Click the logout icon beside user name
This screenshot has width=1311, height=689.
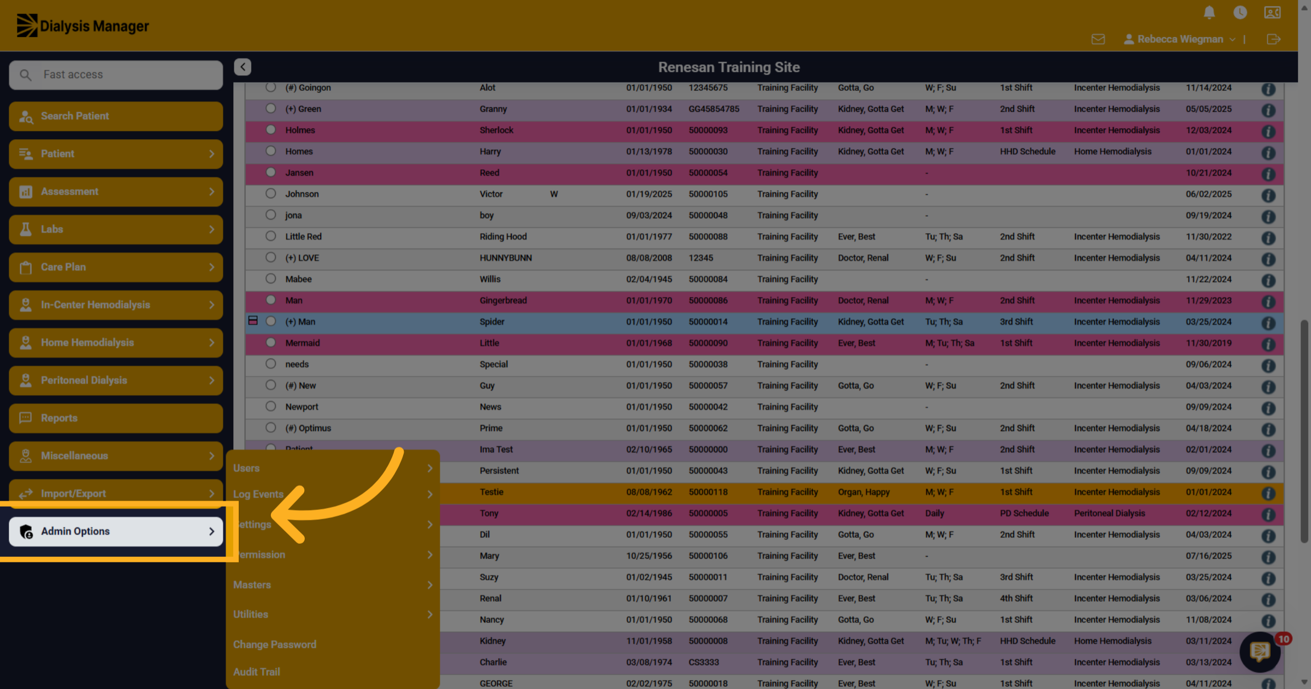[x=1273, y=39]
